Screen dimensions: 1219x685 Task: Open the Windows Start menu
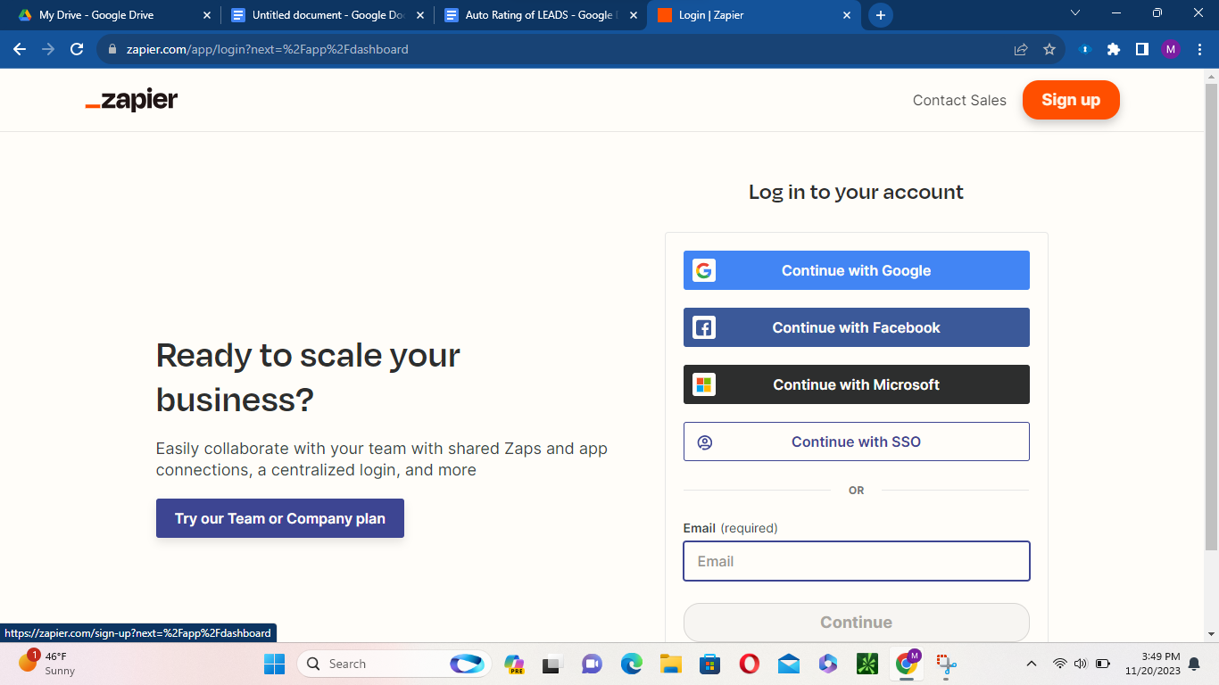click(x=274, y=664)
